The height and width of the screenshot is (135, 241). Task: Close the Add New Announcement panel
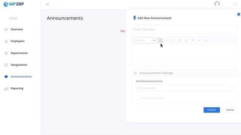click(238, 14)
